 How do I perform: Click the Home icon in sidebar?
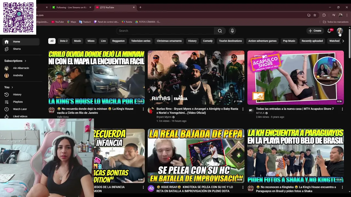click(7, 42)
